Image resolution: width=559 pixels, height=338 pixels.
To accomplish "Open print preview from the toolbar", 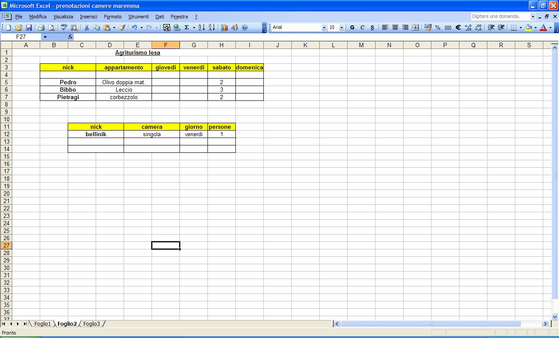I will pyautogui.click(x=52, y=28).
